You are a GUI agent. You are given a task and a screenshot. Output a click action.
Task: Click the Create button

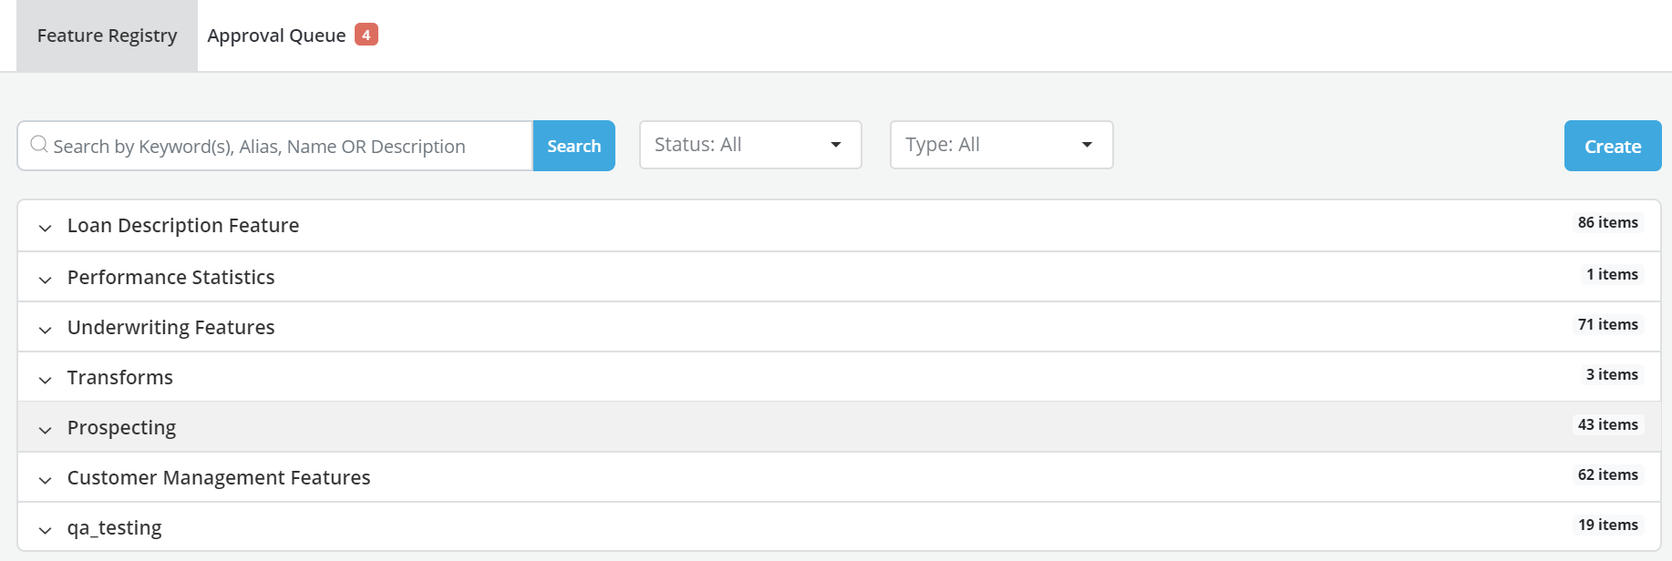coord(1612,146)
